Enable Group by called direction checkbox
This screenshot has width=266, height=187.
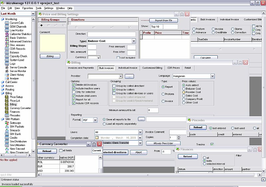pyautogui.click(x=114, y=86)
